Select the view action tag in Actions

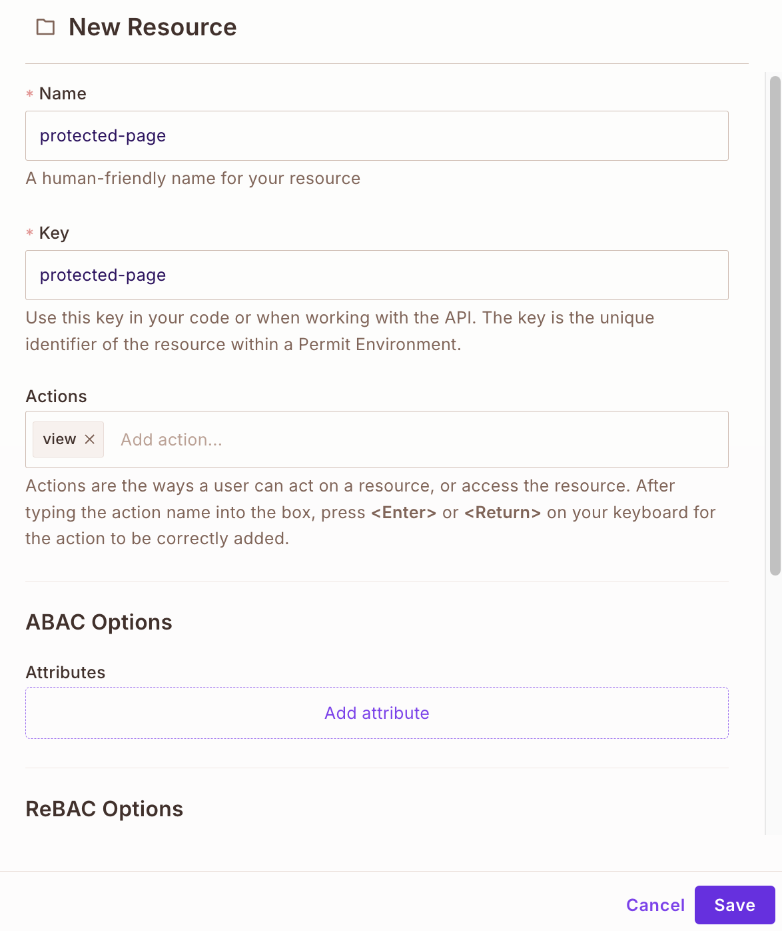[59, 439]
